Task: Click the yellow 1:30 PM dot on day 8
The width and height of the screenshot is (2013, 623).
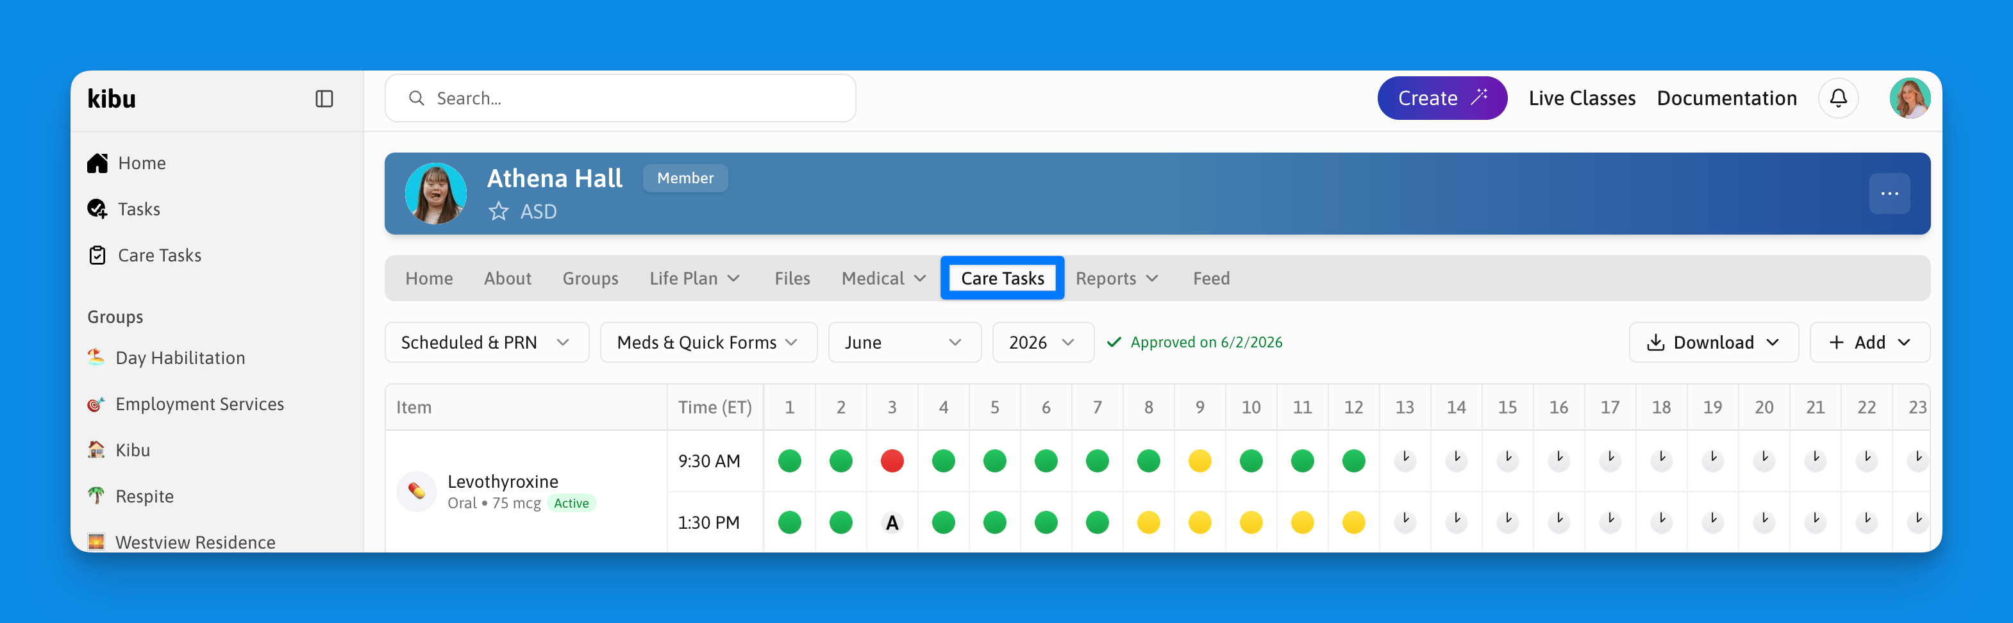Action: coord(1149,522)
